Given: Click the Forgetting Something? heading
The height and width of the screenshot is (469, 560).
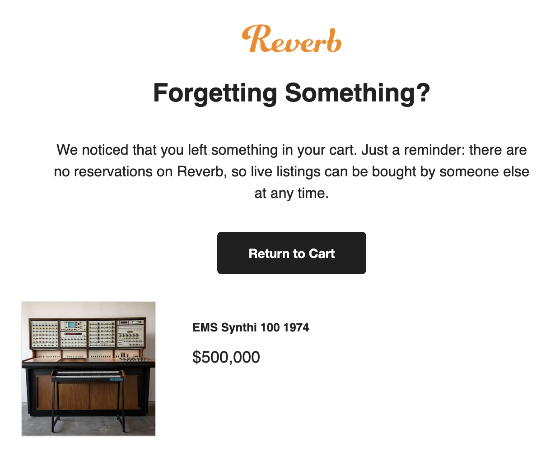Looking at the screenshot, I should 291,93.
